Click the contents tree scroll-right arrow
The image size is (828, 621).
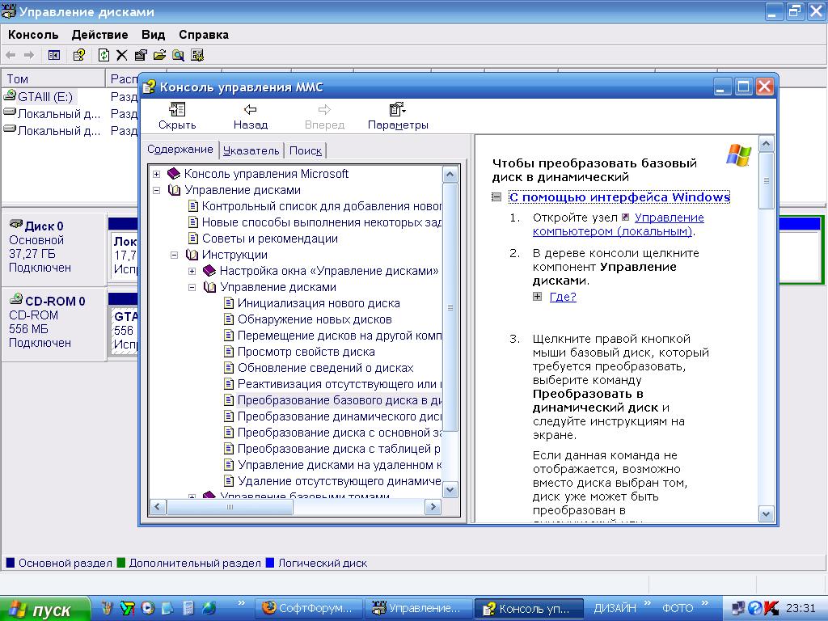point(433,508)
